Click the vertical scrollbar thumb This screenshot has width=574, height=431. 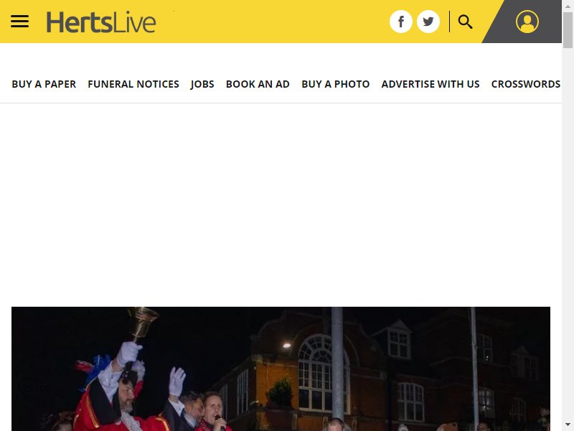[568, 30]
